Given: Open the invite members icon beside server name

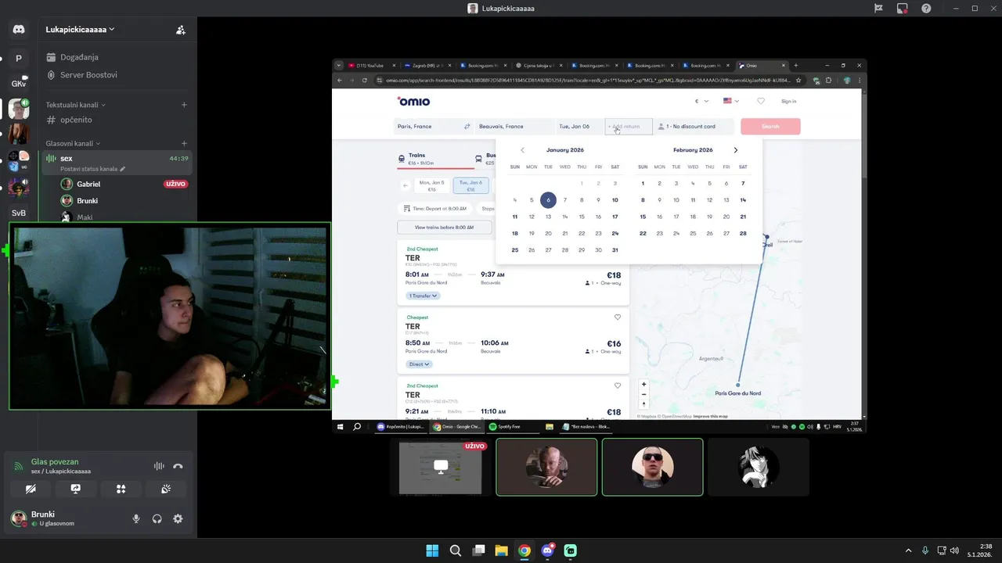Looking at the screenshot, I should [x=181, y=30].
